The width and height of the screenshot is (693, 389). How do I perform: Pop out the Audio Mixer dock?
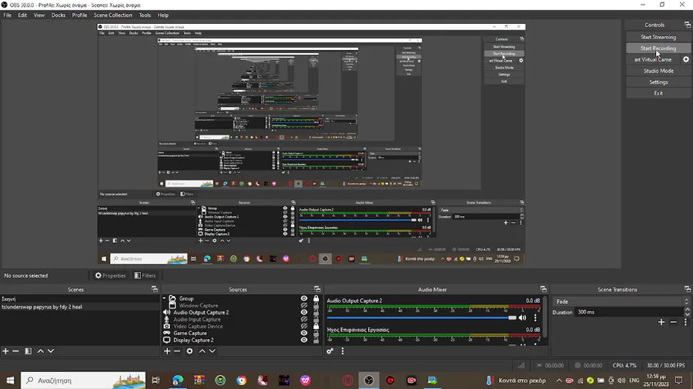pos(544,289)
